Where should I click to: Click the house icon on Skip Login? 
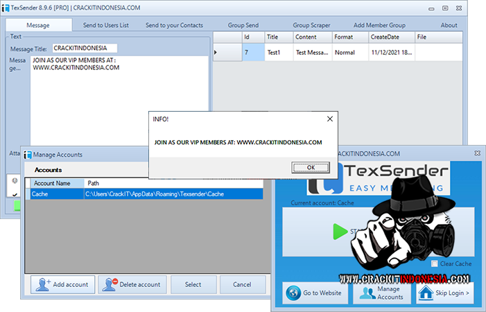[x=426, y=293]
